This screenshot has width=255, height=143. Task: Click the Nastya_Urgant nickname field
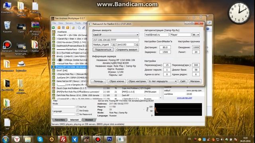[x=102, y=44]
